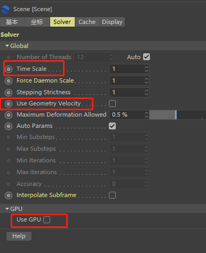
Task: Click Min Substeps keyframe dot
Action: [x=9, y=137]
